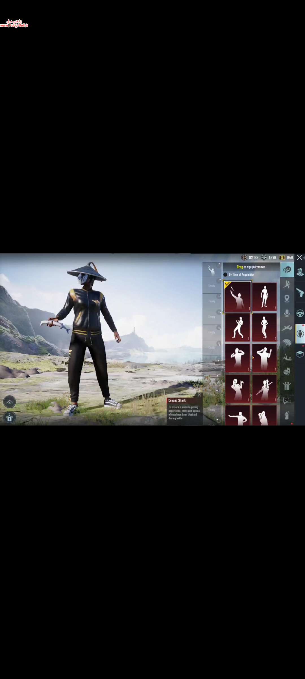The width and height of the screenshot is (305, 679).
Task: Select the parachute category icon
Action: pos(287,343)
